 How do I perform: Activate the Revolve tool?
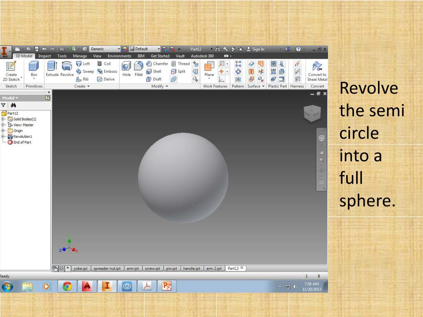pos(67,69)
